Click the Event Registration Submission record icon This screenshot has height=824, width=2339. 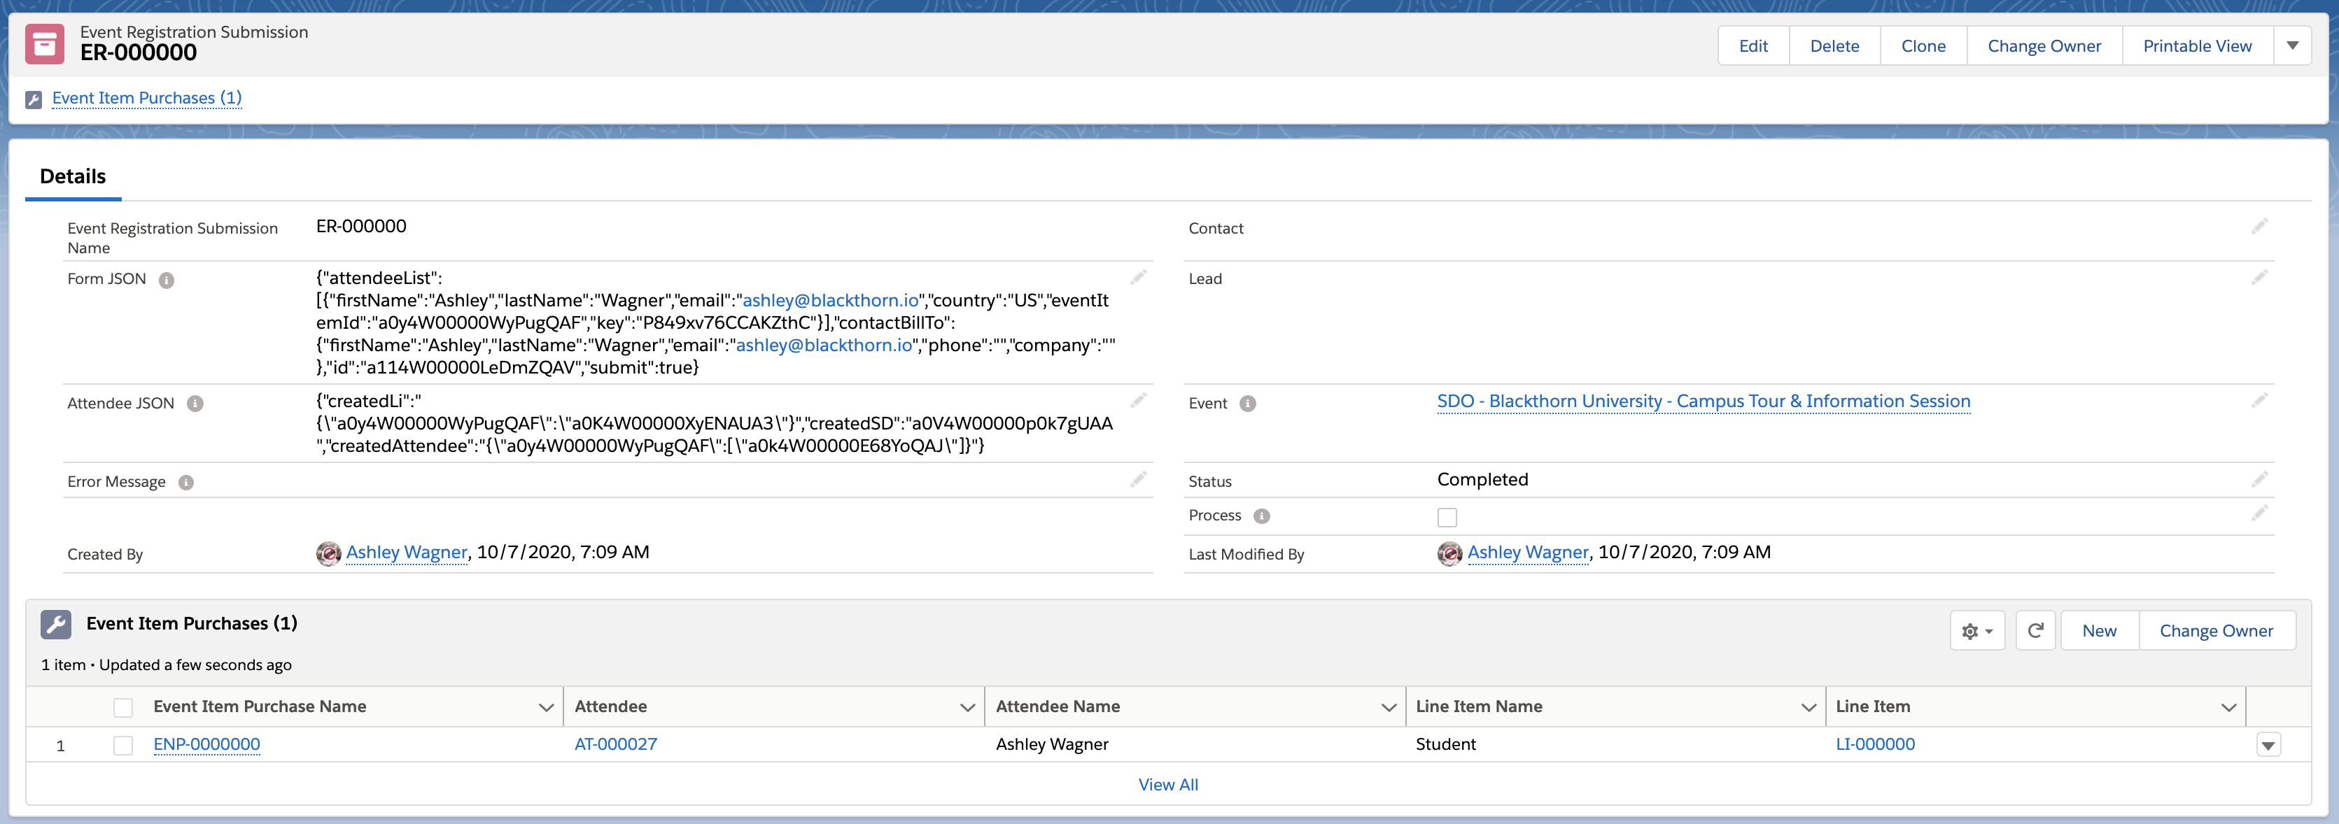pyautogui.click(x=45, y=43)
